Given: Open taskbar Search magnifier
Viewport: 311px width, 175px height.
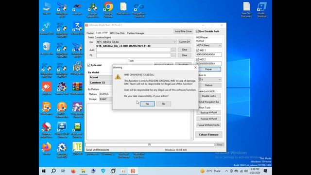Looking at the screenshot, I should point(53,171).
